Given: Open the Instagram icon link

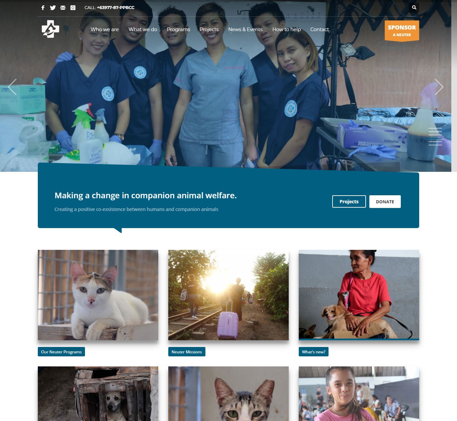Looking at the screenshot, I should tap(73, 8).
